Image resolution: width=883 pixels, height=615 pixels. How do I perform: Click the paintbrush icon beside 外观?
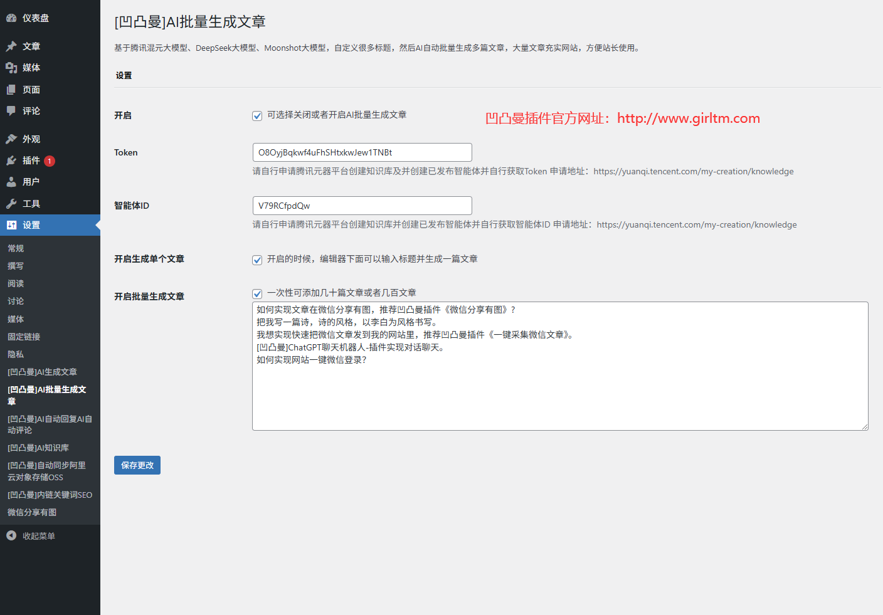(x=11, y=139)
